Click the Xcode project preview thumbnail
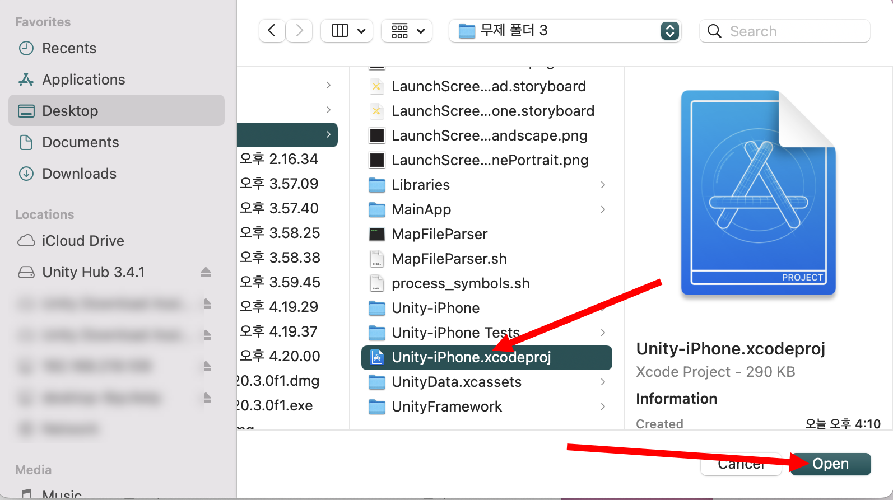Screen dimensions: 893x500 click(x=758, y=193)
